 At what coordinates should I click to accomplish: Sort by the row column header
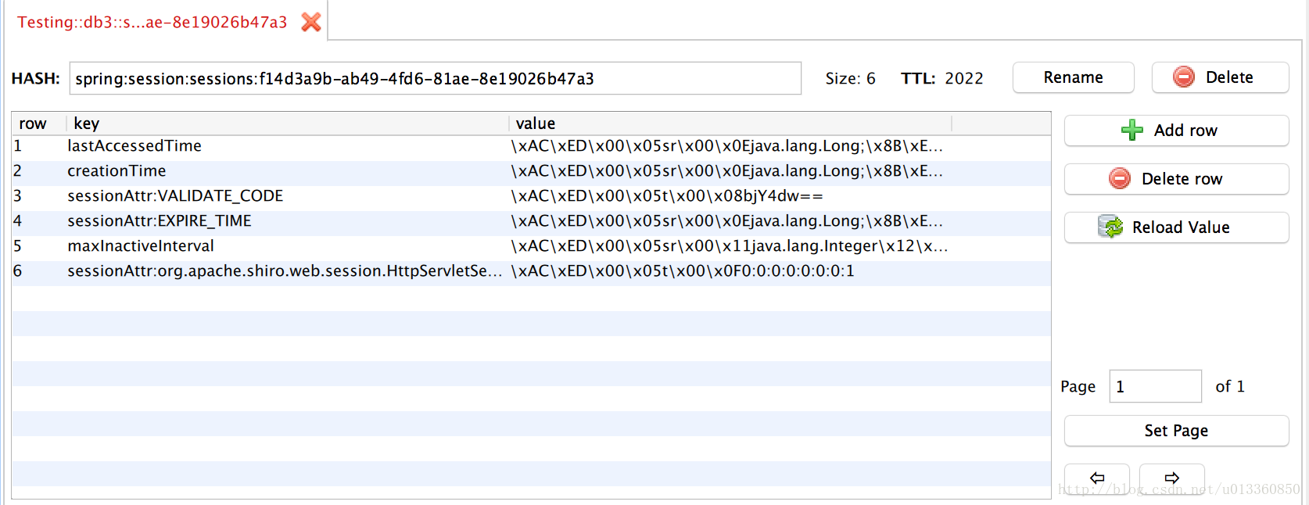(38, 124)
